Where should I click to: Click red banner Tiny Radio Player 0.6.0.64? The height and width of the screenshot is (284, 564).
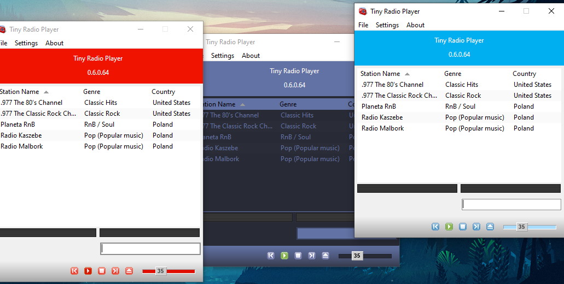[x=101, y=66]
